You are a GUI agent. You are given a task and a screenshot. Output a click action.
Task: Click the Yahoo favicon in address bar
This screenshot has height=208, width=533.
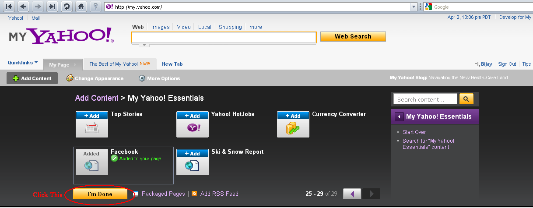click(x=109, y=7)
